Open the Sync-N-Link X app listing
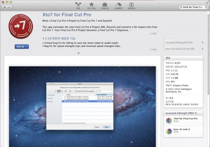 point(181,129)
